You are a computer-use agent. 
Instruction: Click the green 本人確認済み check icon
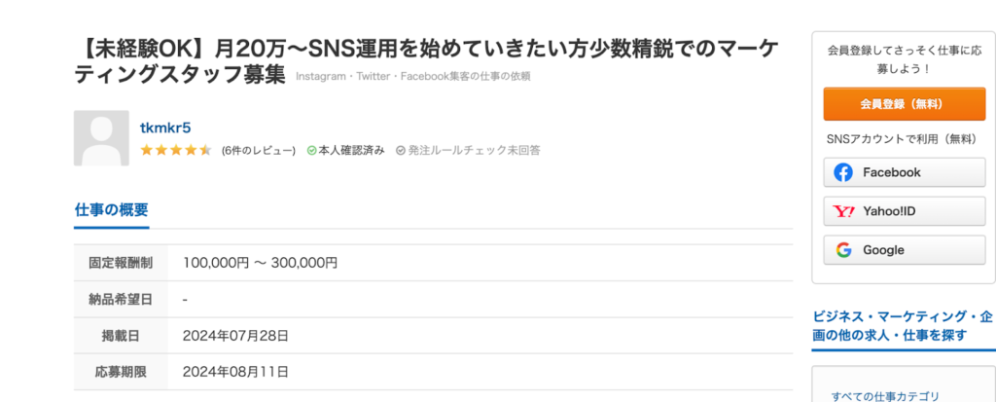pos(311,151)
